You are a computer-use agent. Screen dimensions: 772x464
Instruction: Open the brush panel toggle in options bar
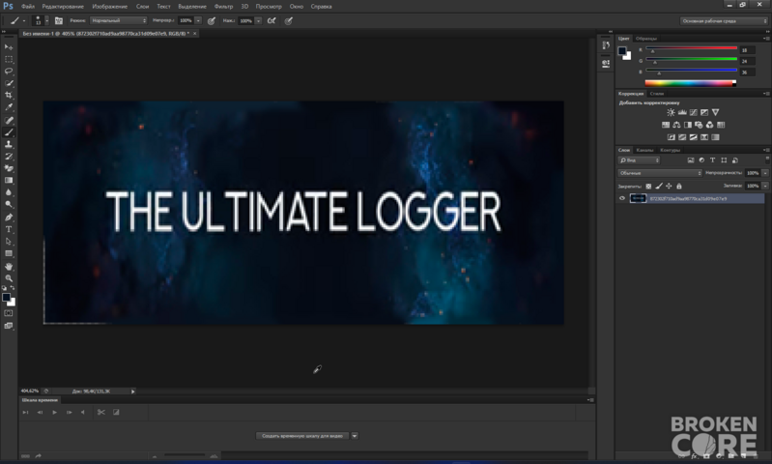[59, 20]
